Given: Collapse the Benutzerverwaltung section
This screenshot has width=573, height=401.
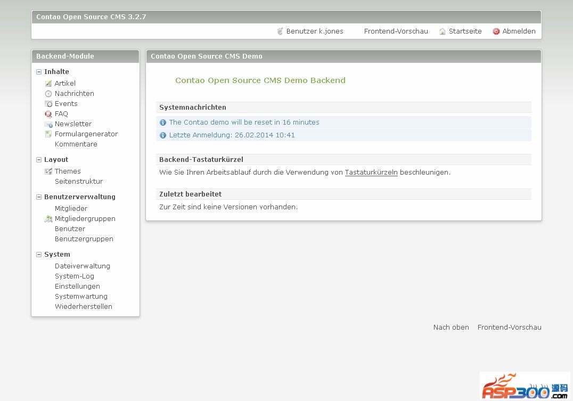Looking at the screenshot, I should [39, 197].
